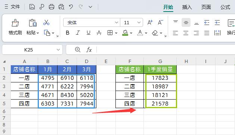Expand quick access toolbar dropdown
This screenshot has width=235, height=135.
90,7
